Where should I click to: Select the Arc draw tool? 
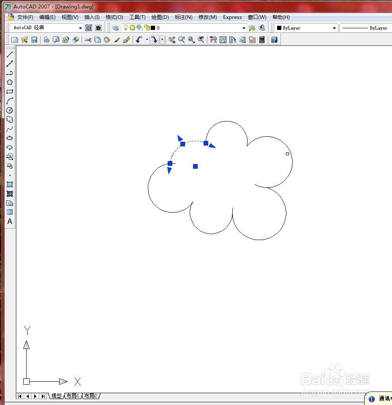[x=10, y=101]
